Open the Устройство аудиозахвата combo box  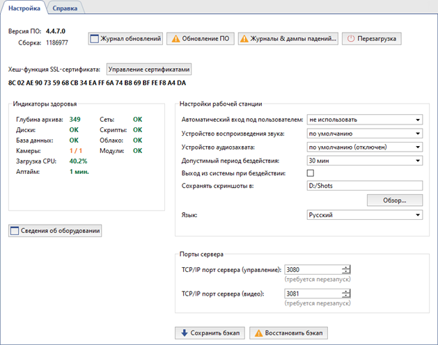click(x=365, y=147)
